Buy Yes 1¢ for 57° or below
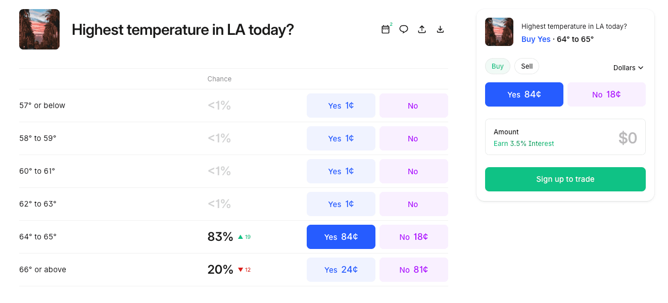This screenshot has width=668, height=303. [x=341, y=106]
